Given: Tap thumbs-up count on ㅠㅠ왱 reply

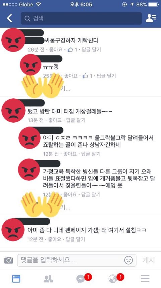Looking at the screenshot, I should (x=87, y=76).
